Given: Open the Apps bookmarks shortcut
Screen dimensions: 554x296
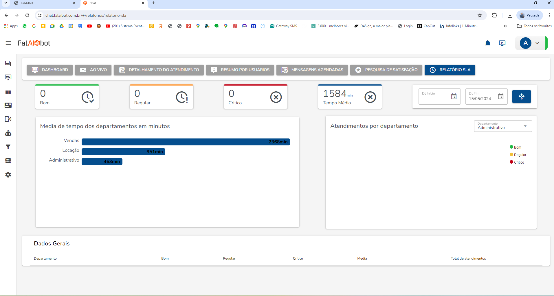Looking at the screenshot, I should pyautogui.click(x=11, y=26).
